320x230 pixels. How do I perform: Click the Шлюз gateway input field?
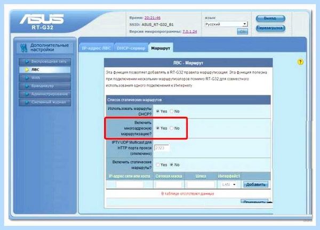click(x=201, y=185)
